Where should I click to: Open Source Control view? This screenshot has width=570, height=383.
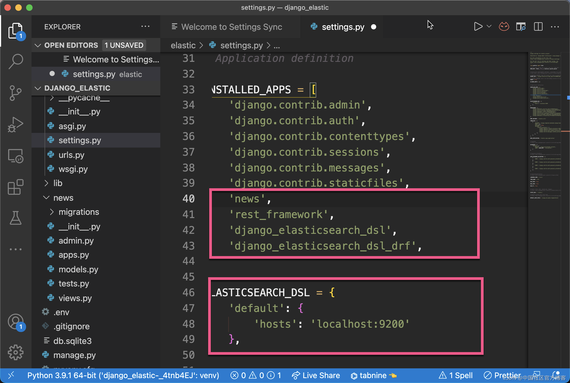pyautogui.click(x=15, y=93)
